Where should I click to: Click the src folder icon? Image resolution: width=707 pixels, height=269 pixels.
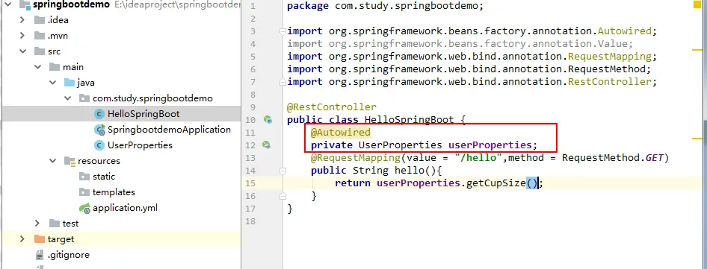click(x=40, y=51)
